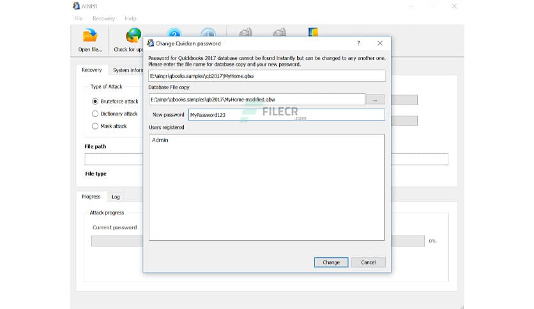Switch to the Log tab
Viewport: 534px width, 309px height.
click(x=116, y=197)
